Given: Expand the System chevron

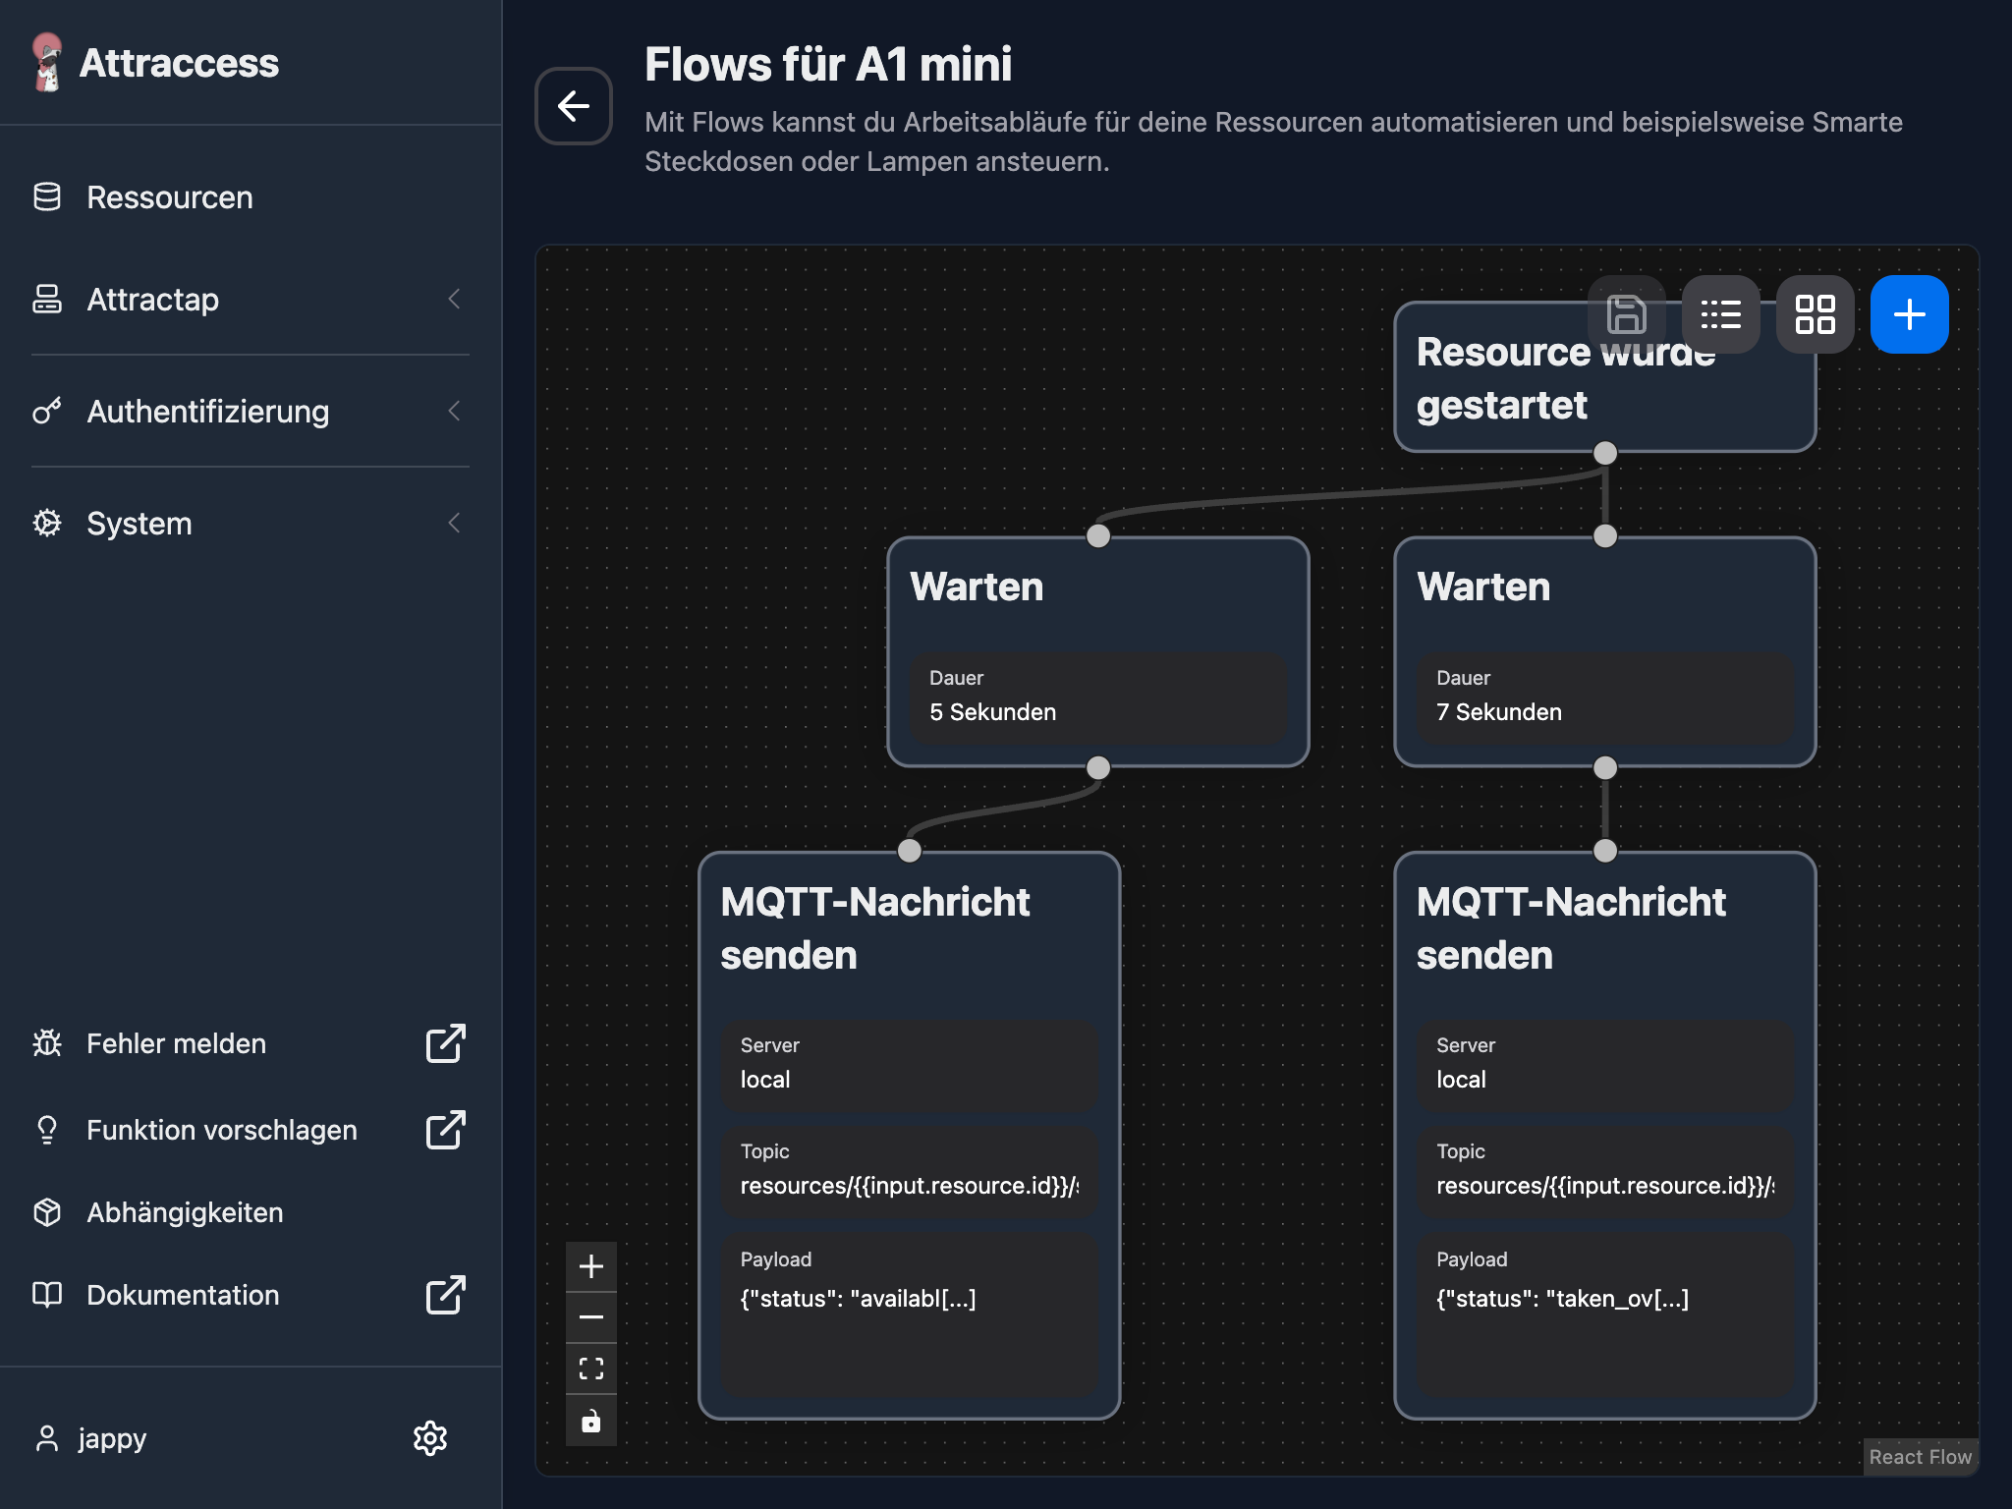Looking at the screenshot, I should point(454,523).
